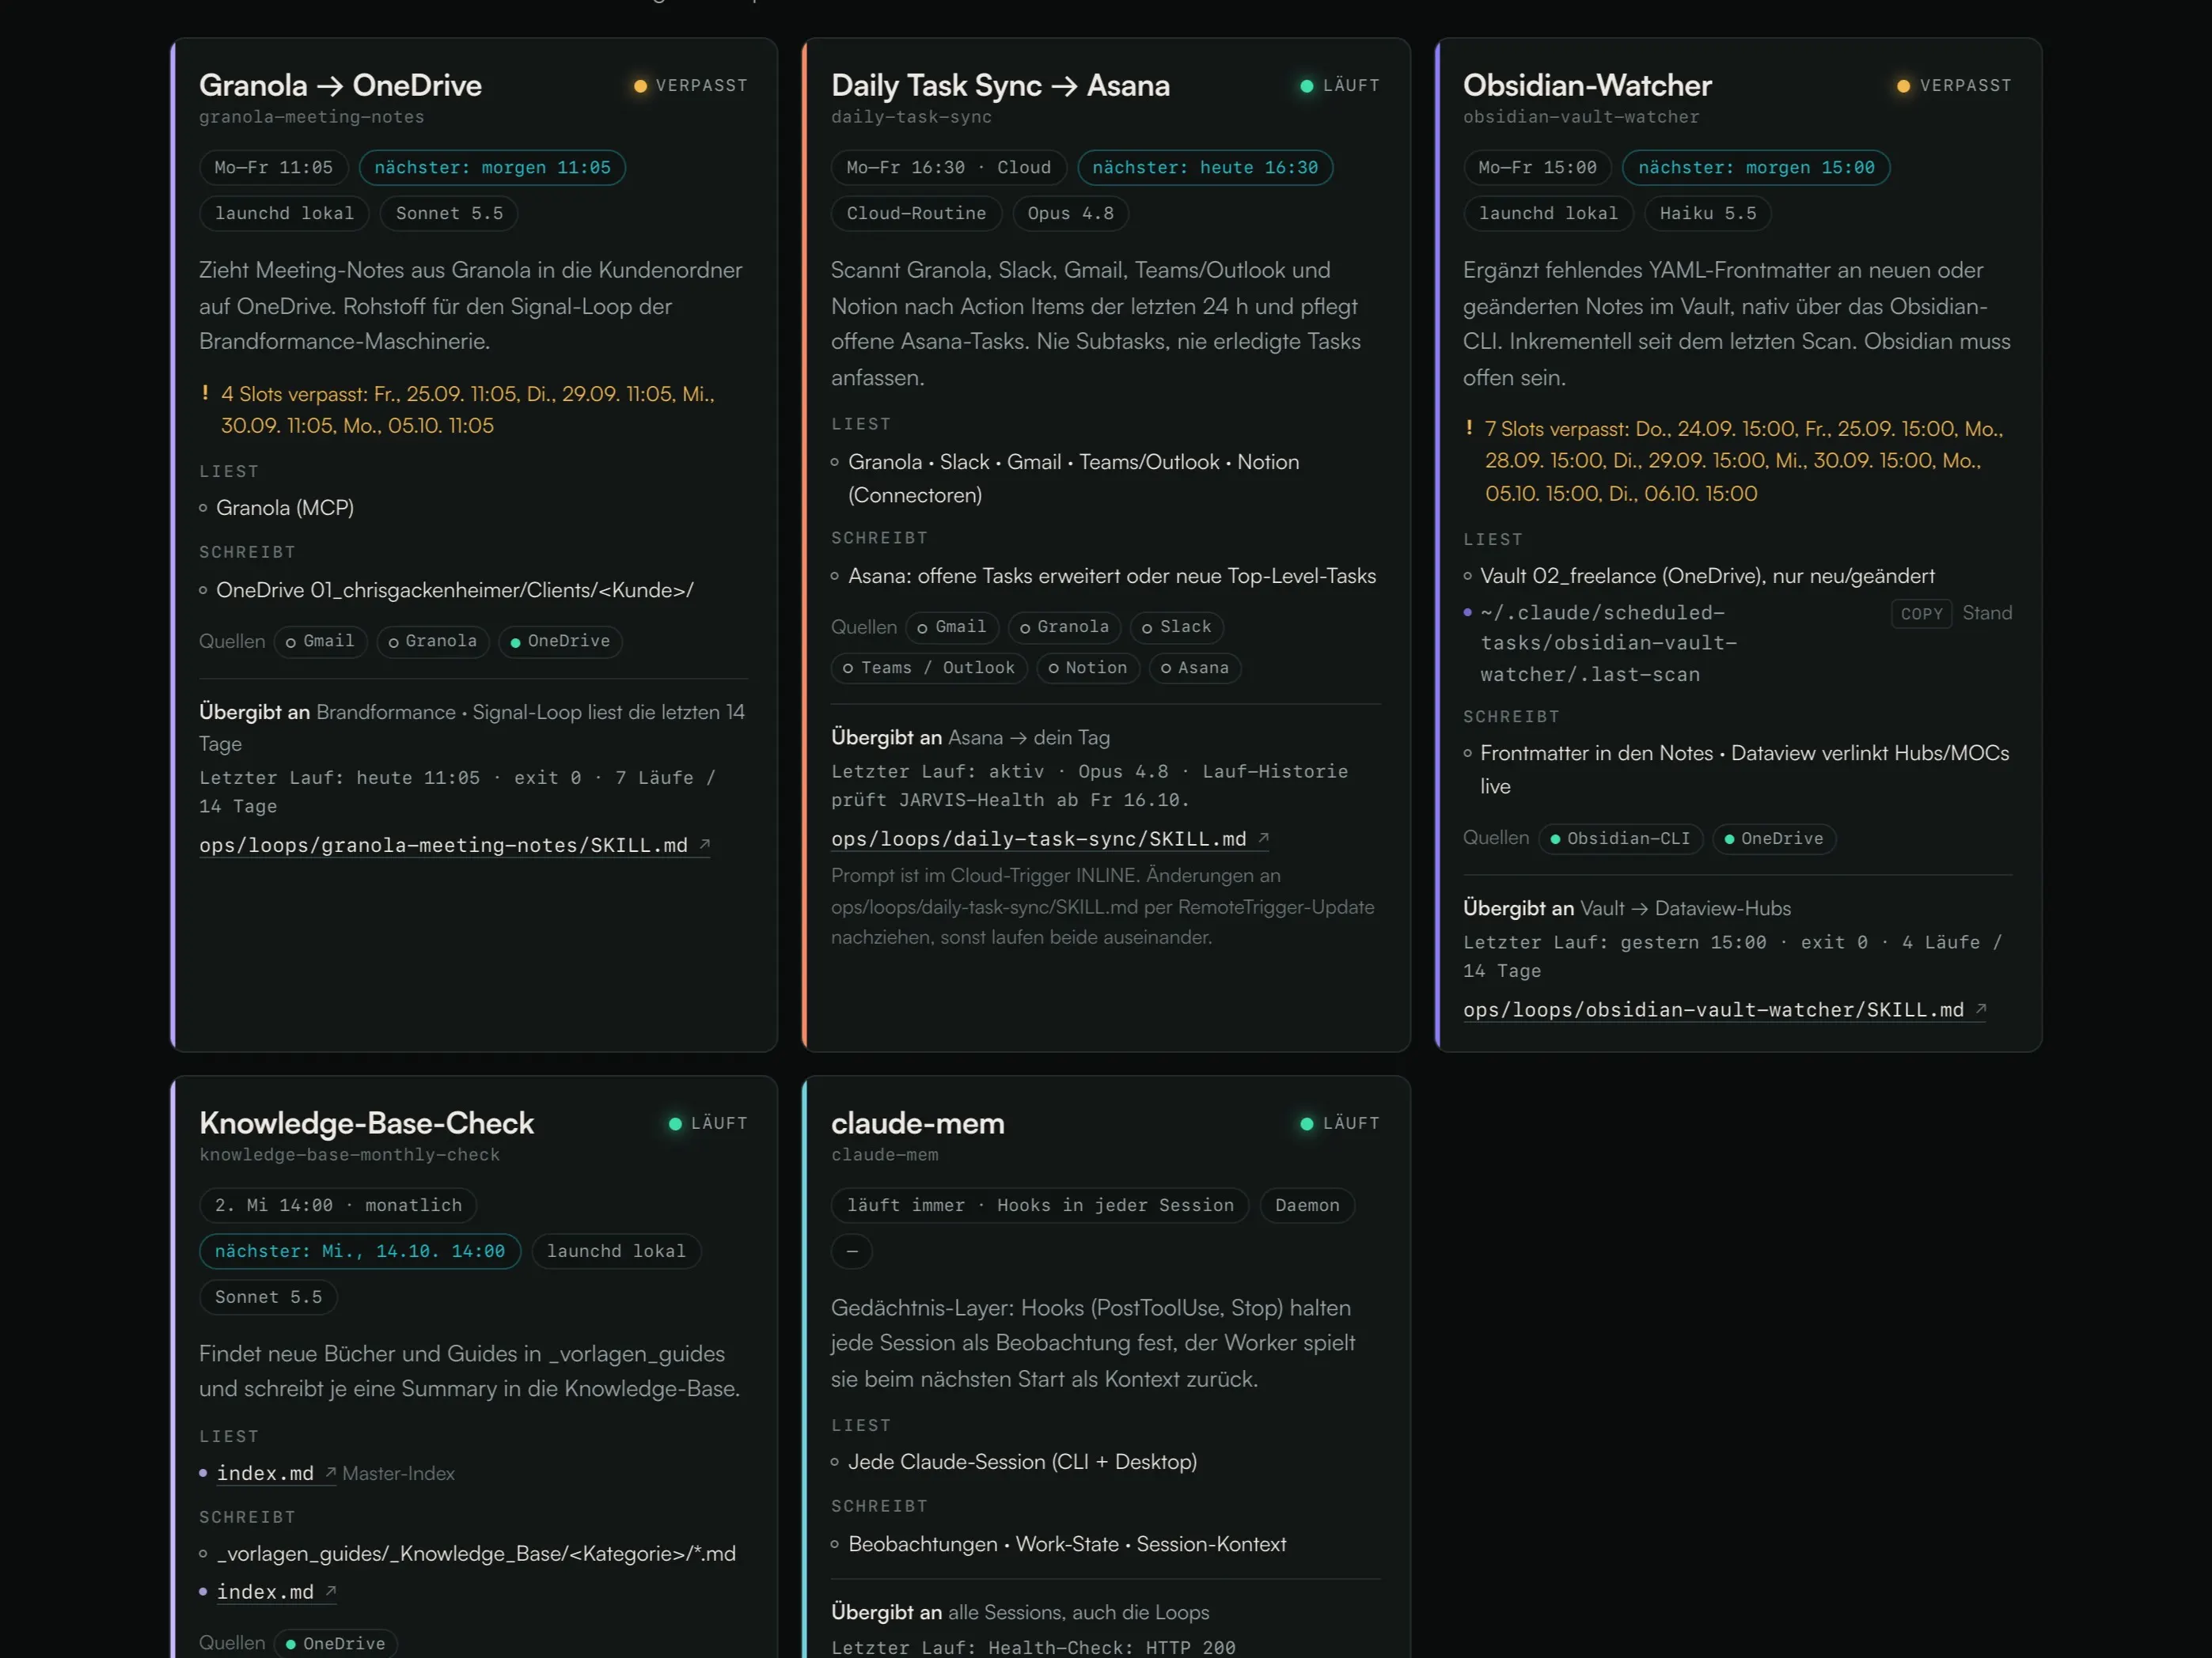Click 'Teams / Outlook' source chip
This screenshot has height=1658, width=2212.
[929, 668]
